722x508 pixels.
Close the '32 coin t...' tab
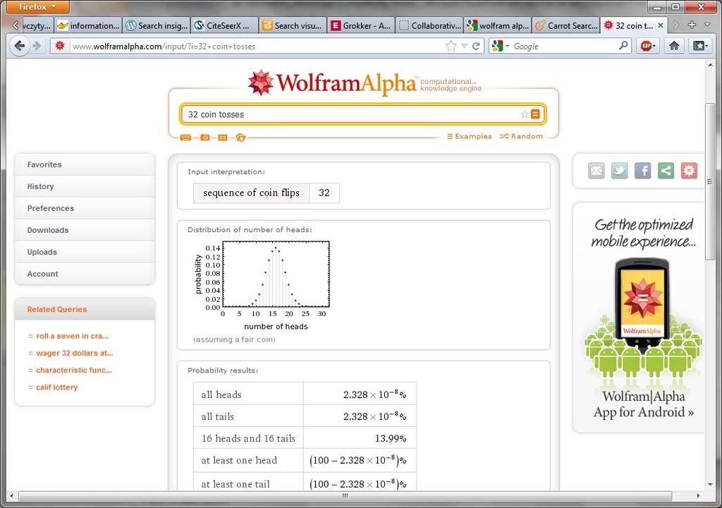(660, 25)
